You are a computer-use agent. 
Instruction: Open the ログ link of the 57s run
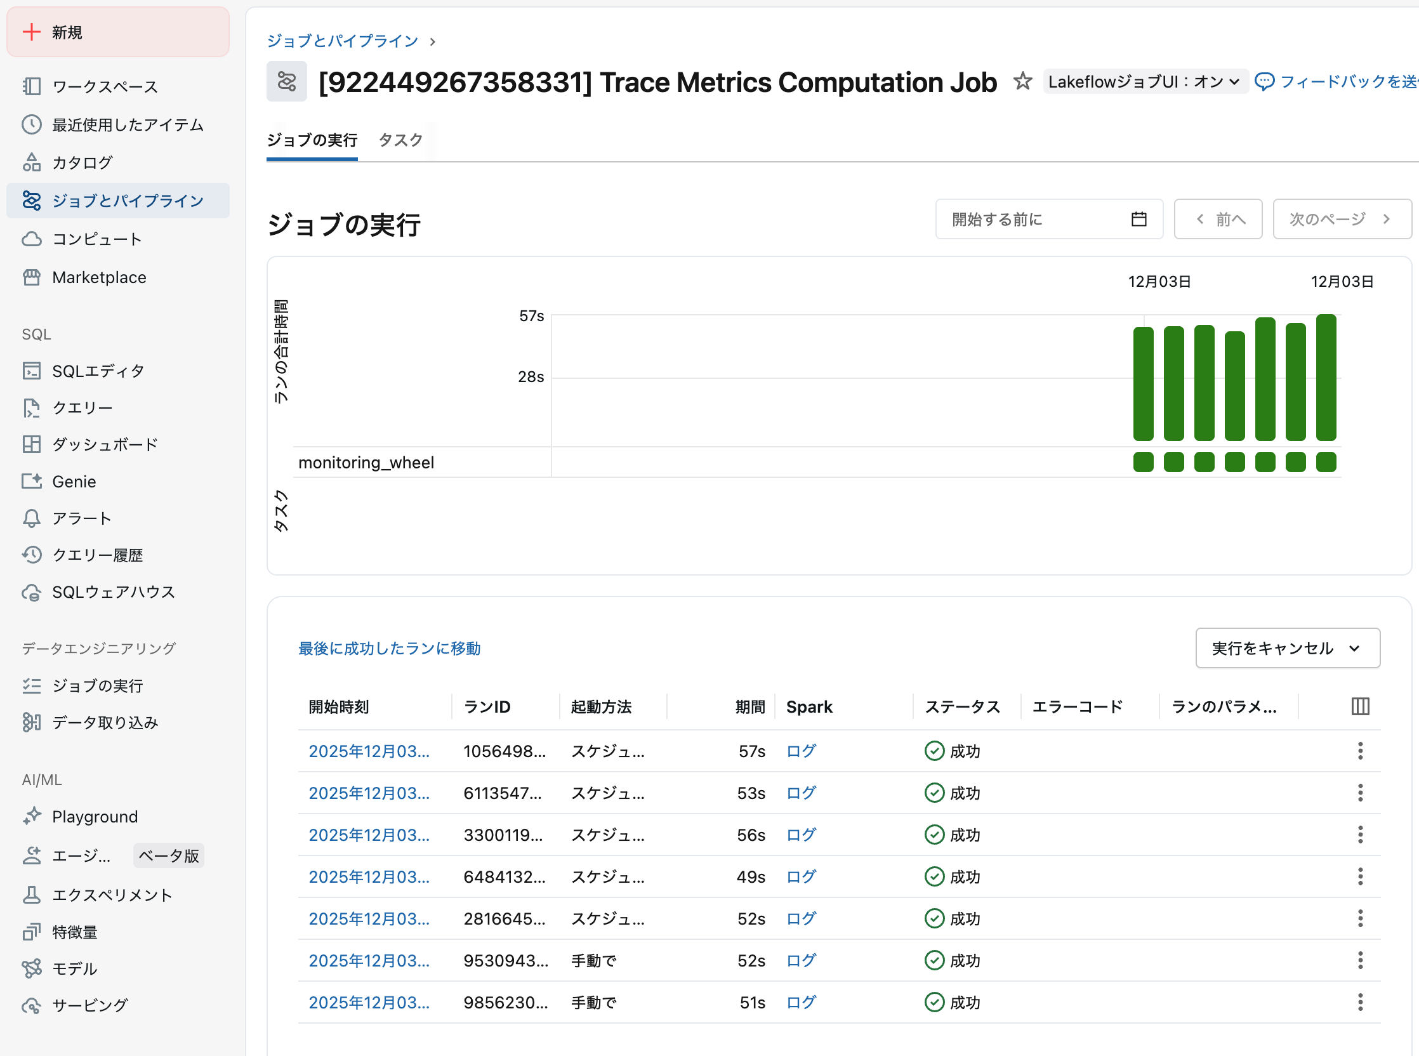pos(800,751)
